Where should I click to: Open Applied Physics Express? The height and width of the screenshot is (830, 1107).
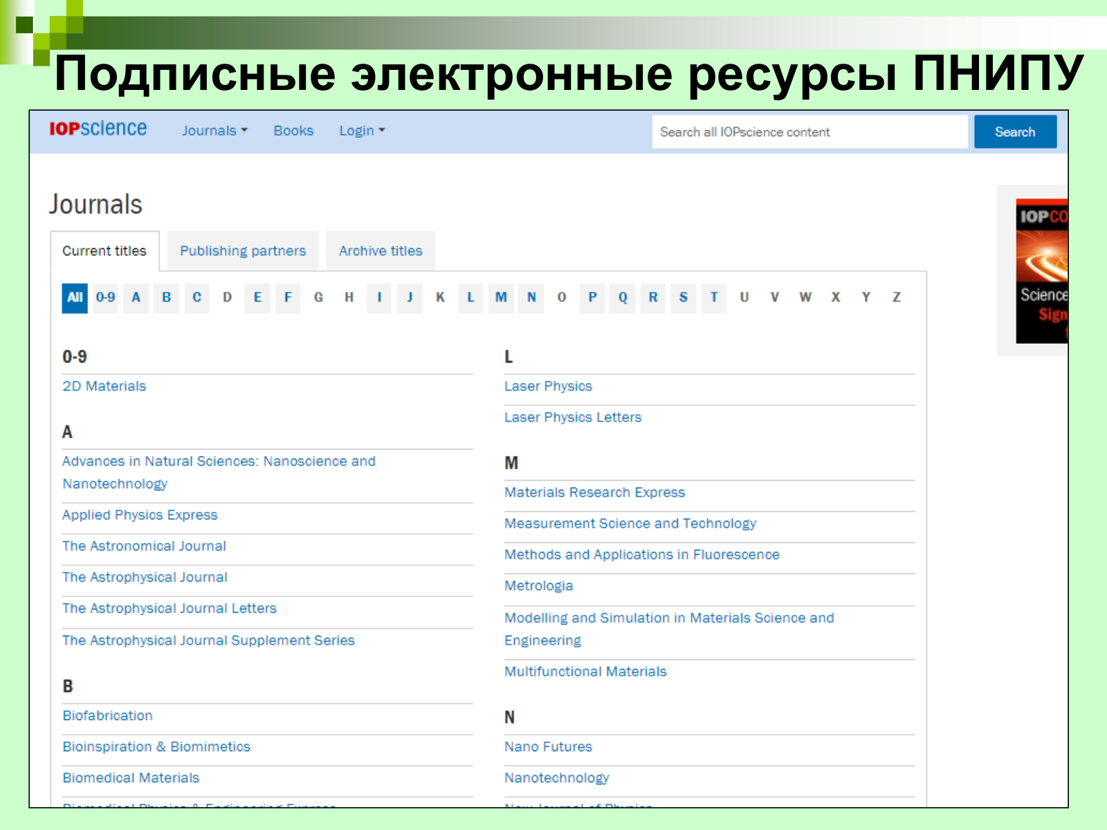140,515
